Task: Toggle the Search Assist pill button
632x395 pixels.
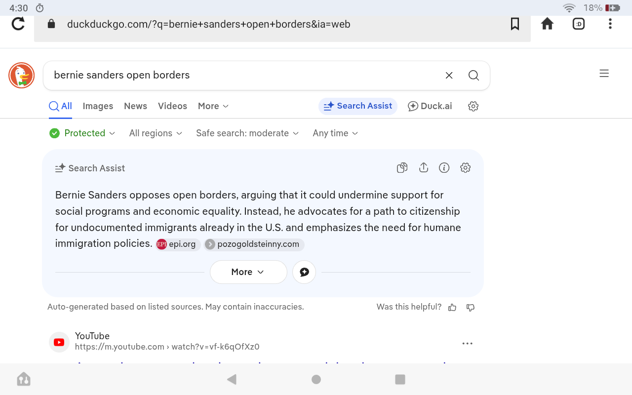Action: tap(358, 106)
